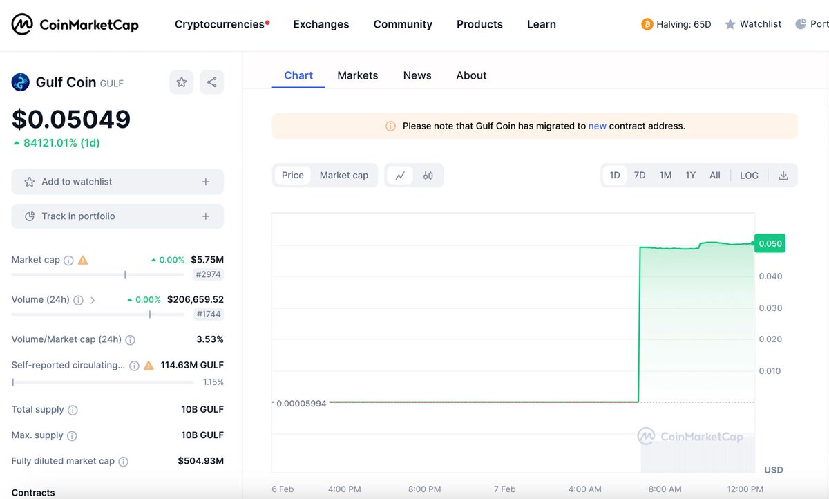Switch to line chart view
The height and width of the screenshot is (499, 829).
tap(400, 176)
